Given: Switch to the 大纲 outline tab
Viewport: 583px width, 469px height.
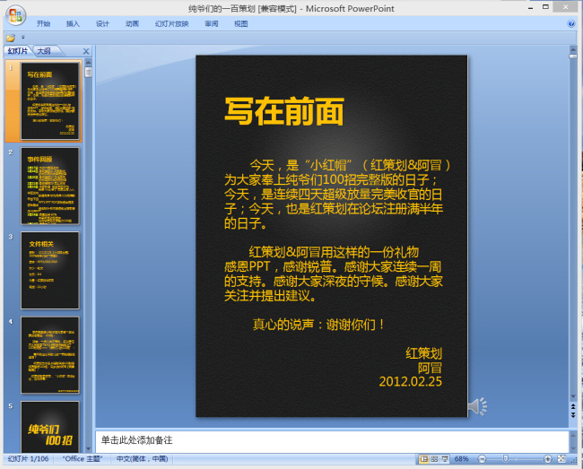Looking at the screenshot, I should tap(44, 51).
